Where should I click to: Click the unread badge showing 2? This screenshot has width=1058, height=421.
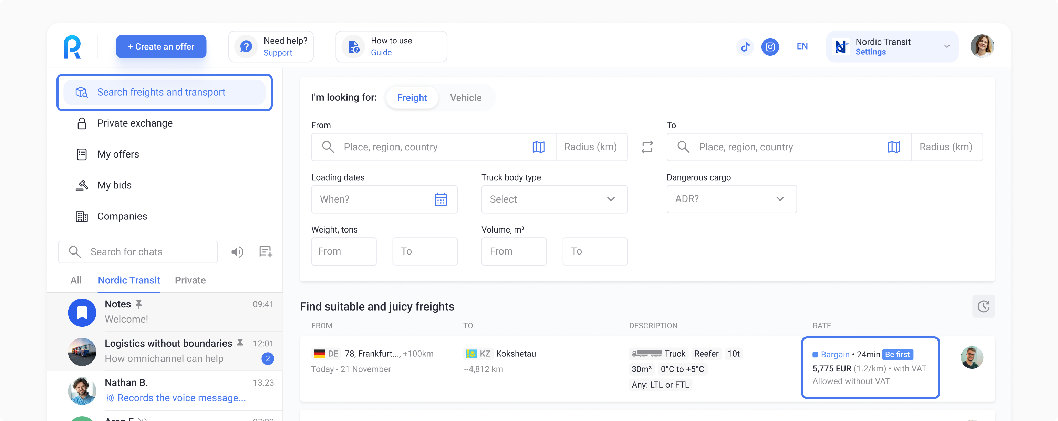coord(268,359)
